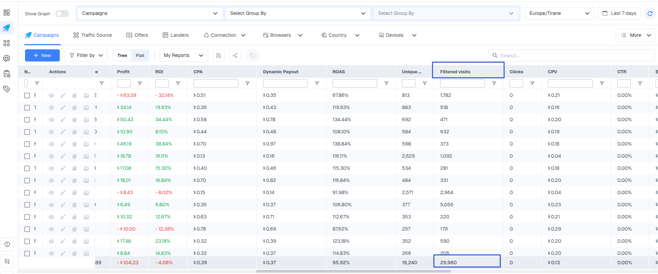Expand the My Reports dropdown
Image resolution: width=658 pixels, height=274 pixels.
[183, 56]
